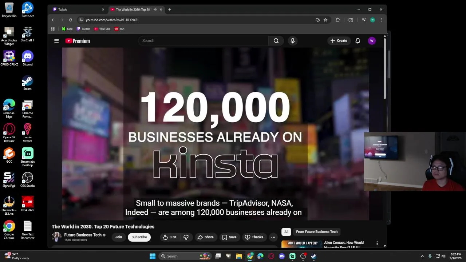The width and height of the screenshot is (466, 262).
Task: Open File Explorer from taskbar
Action: (x=239, y=256)
